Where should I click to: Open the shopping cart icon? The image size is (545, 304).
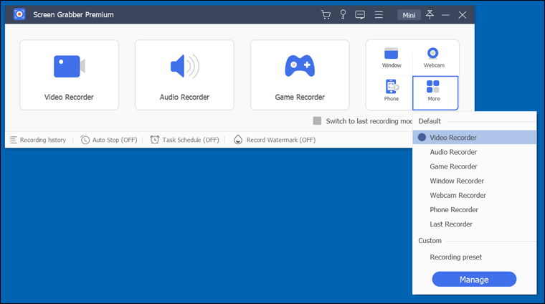tap(326, 14)
